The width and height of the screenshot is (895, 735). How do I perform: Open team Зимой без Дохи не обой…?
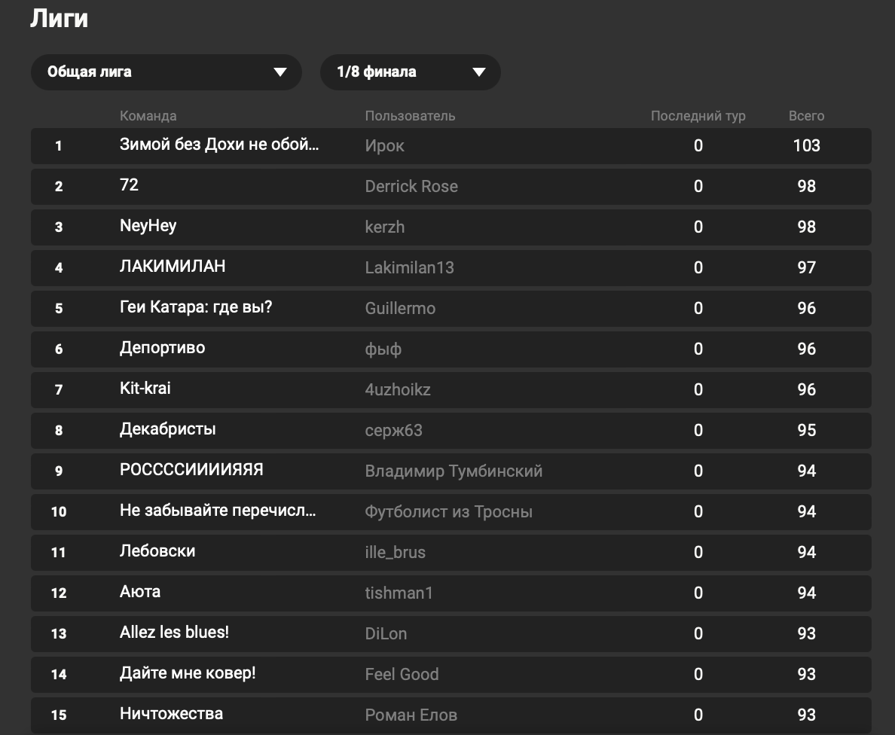[219, 145]
